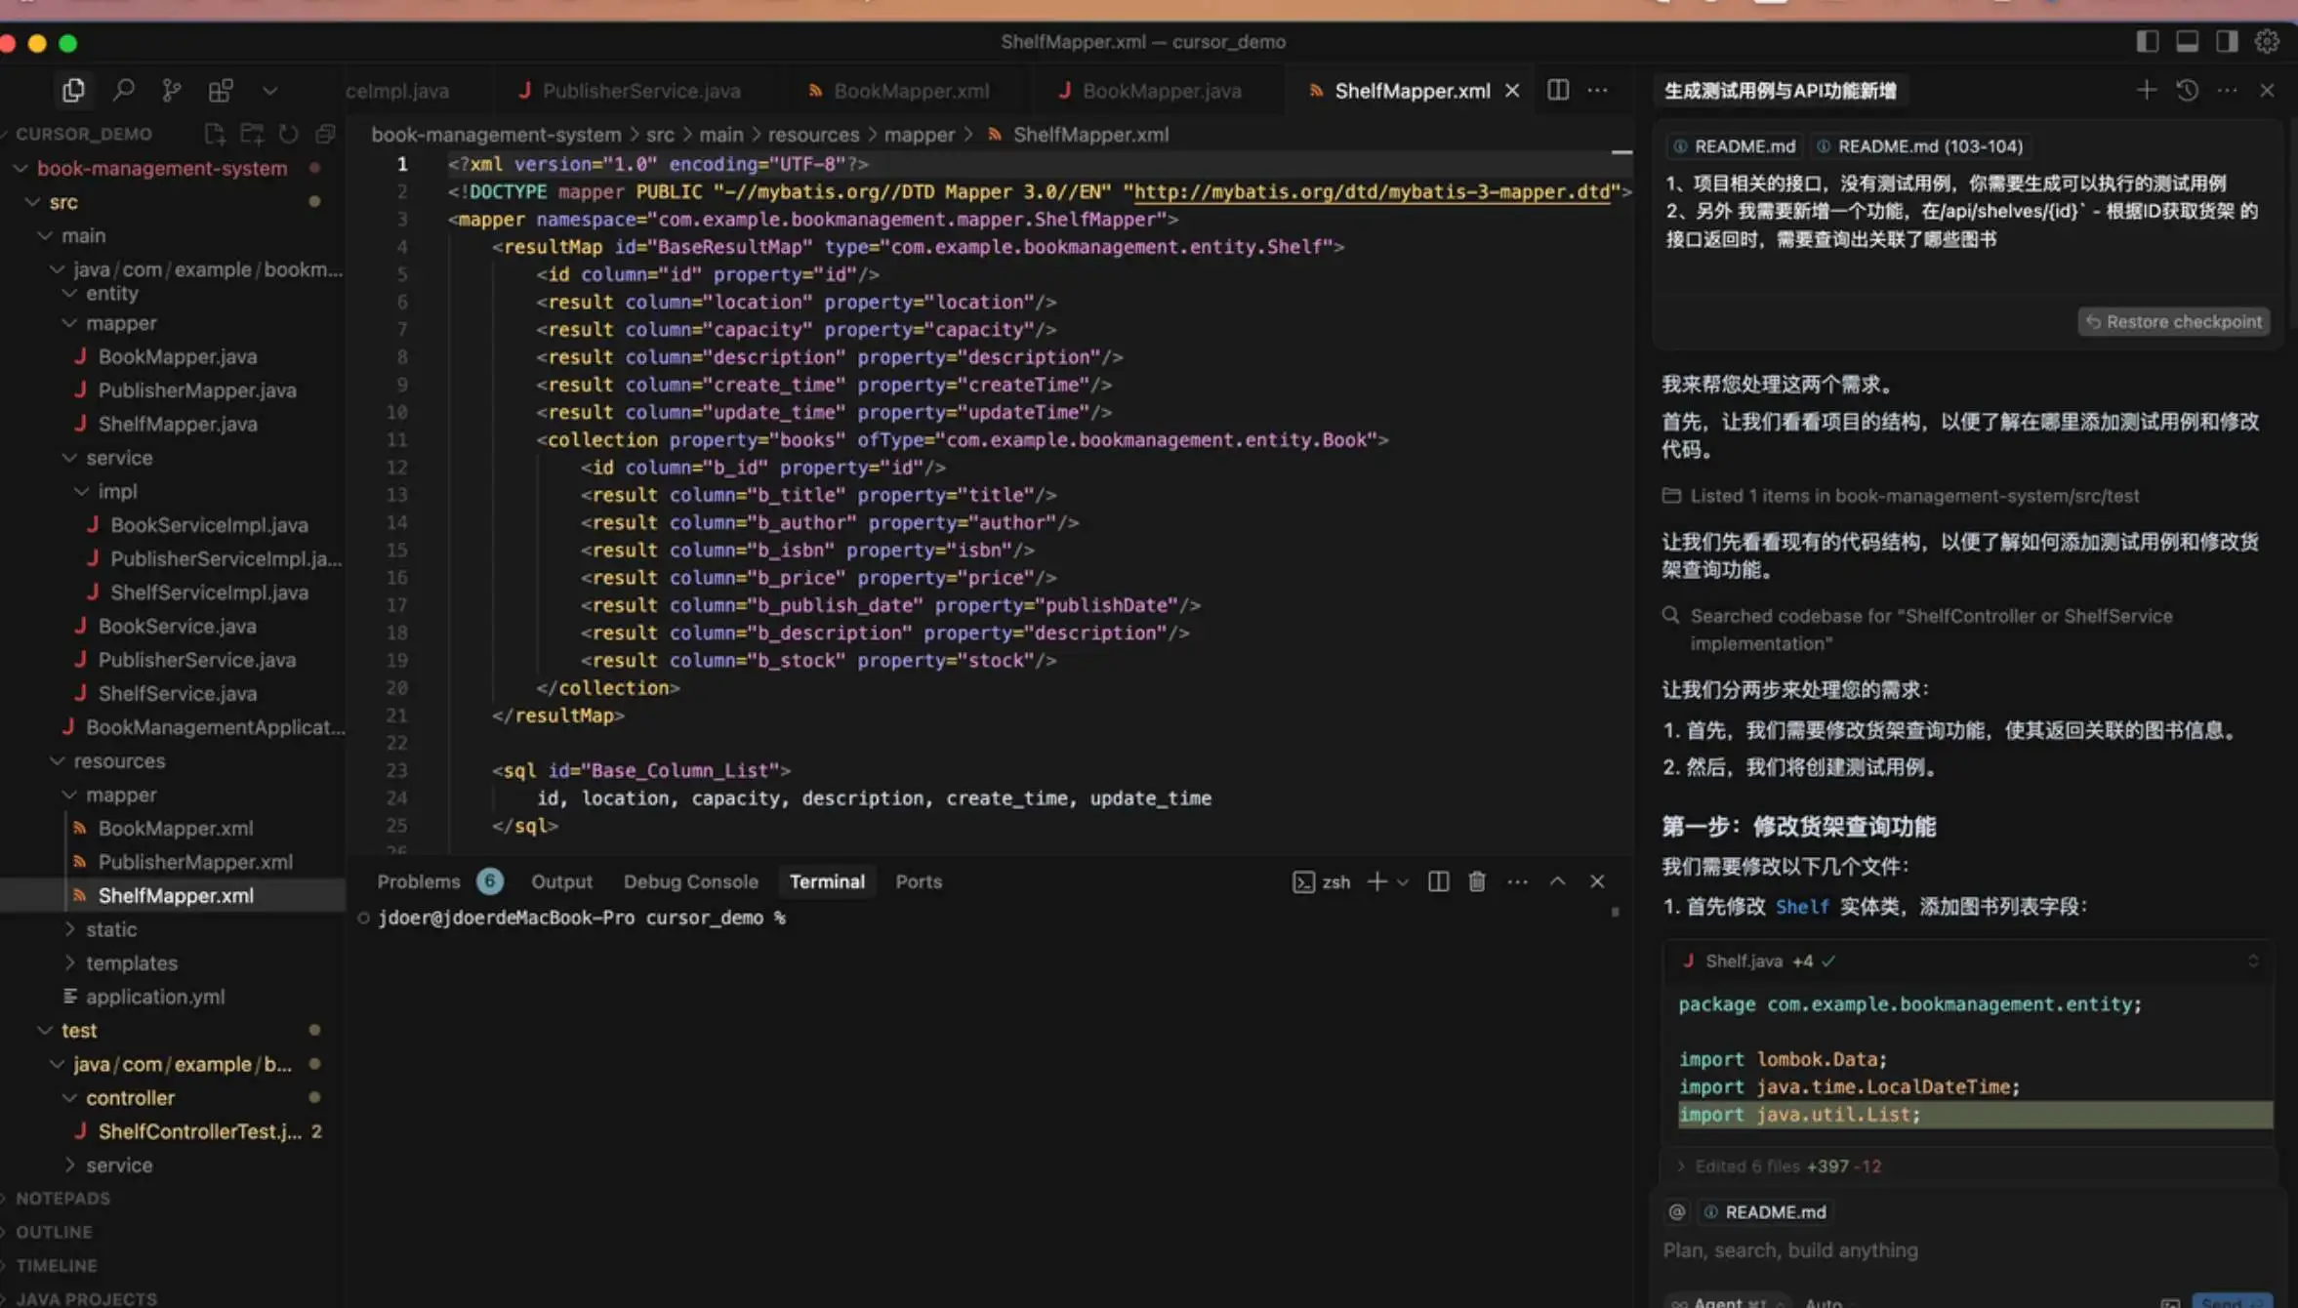Toggle the bottom panel visibility
2298x1308 pixels.
[x=2187, y=41]
